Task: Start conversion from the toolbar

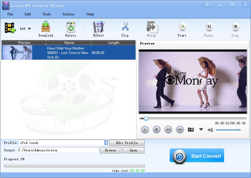Action: tap(182, 29)
